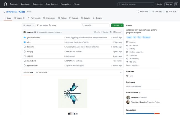Open the green Code dropdown
This screenshot has width=180, height=115.
pos(117,25)
